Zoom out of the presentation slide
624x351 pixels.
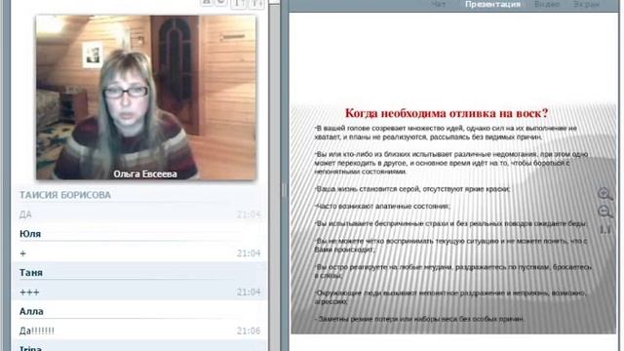604,212
